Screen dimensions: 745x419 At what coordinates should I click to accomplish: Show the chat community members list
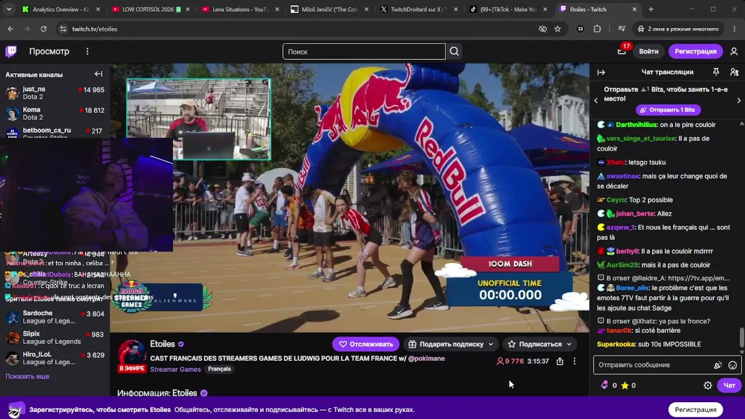[734, 72]
